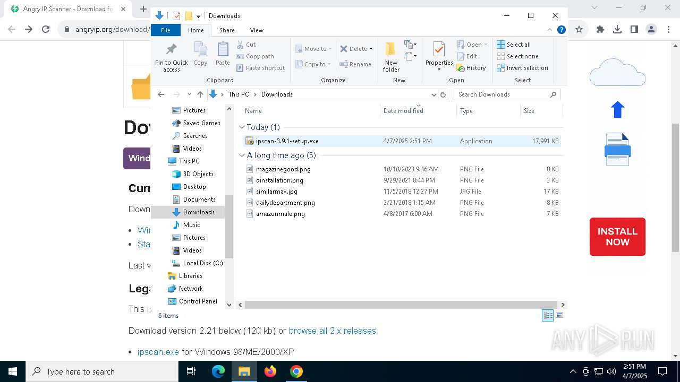The height and width of the screenshot is (382, 680).
Task: Sort by Name column header
Action: click(311, 111)
